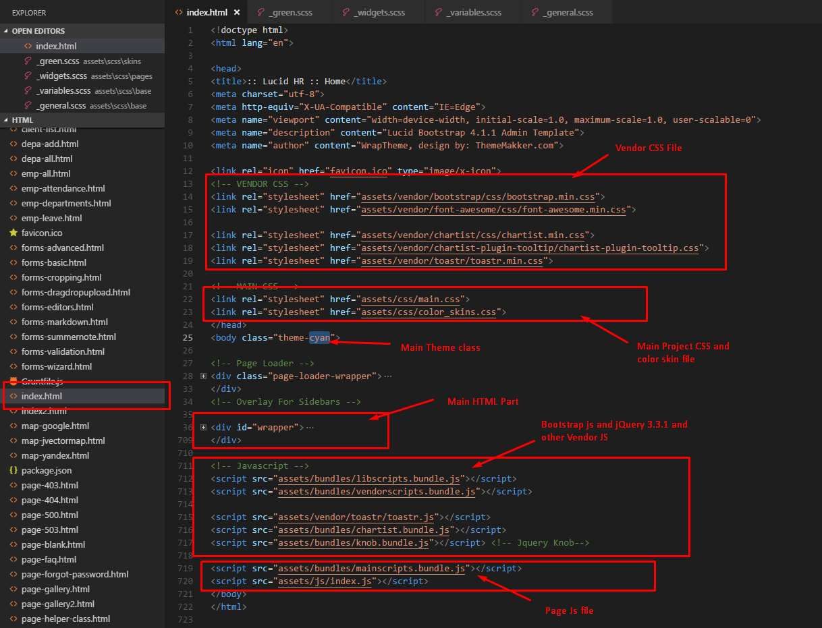822x628 pixels.
Task: Click the Sass icon on the _green.scss tab
Action: click(260, 12)
